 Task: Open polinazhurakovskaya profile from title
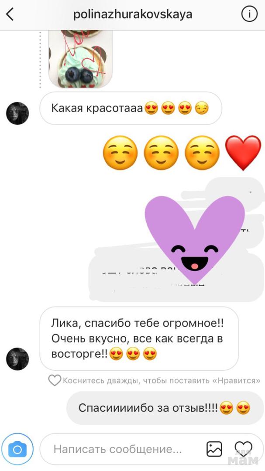tap(133, 14)
